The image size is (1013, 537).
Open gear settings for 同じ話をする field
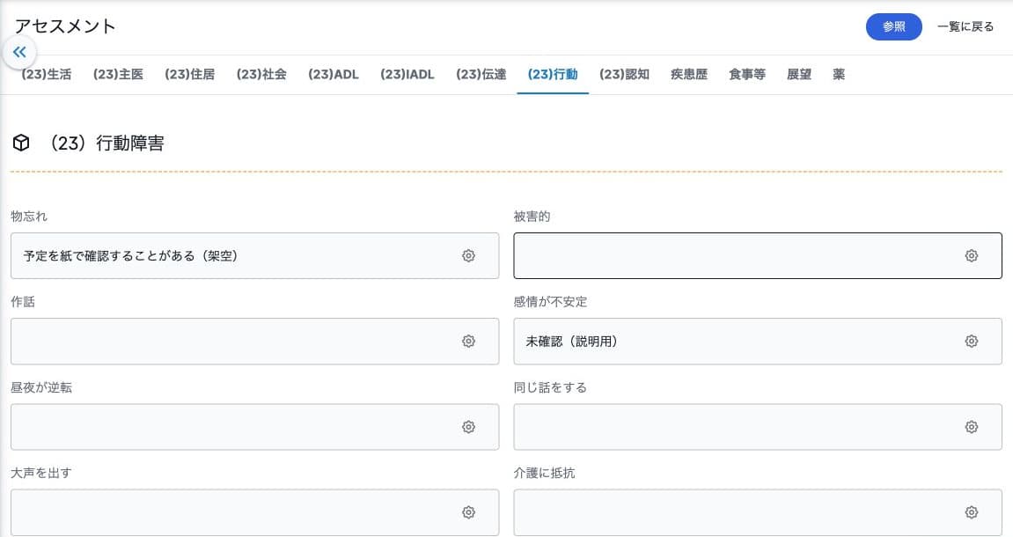click(971, 427)
